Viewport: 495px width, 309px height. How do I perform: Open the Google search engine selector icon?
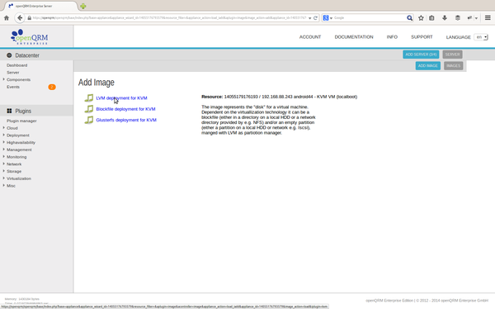click(328, 18)
